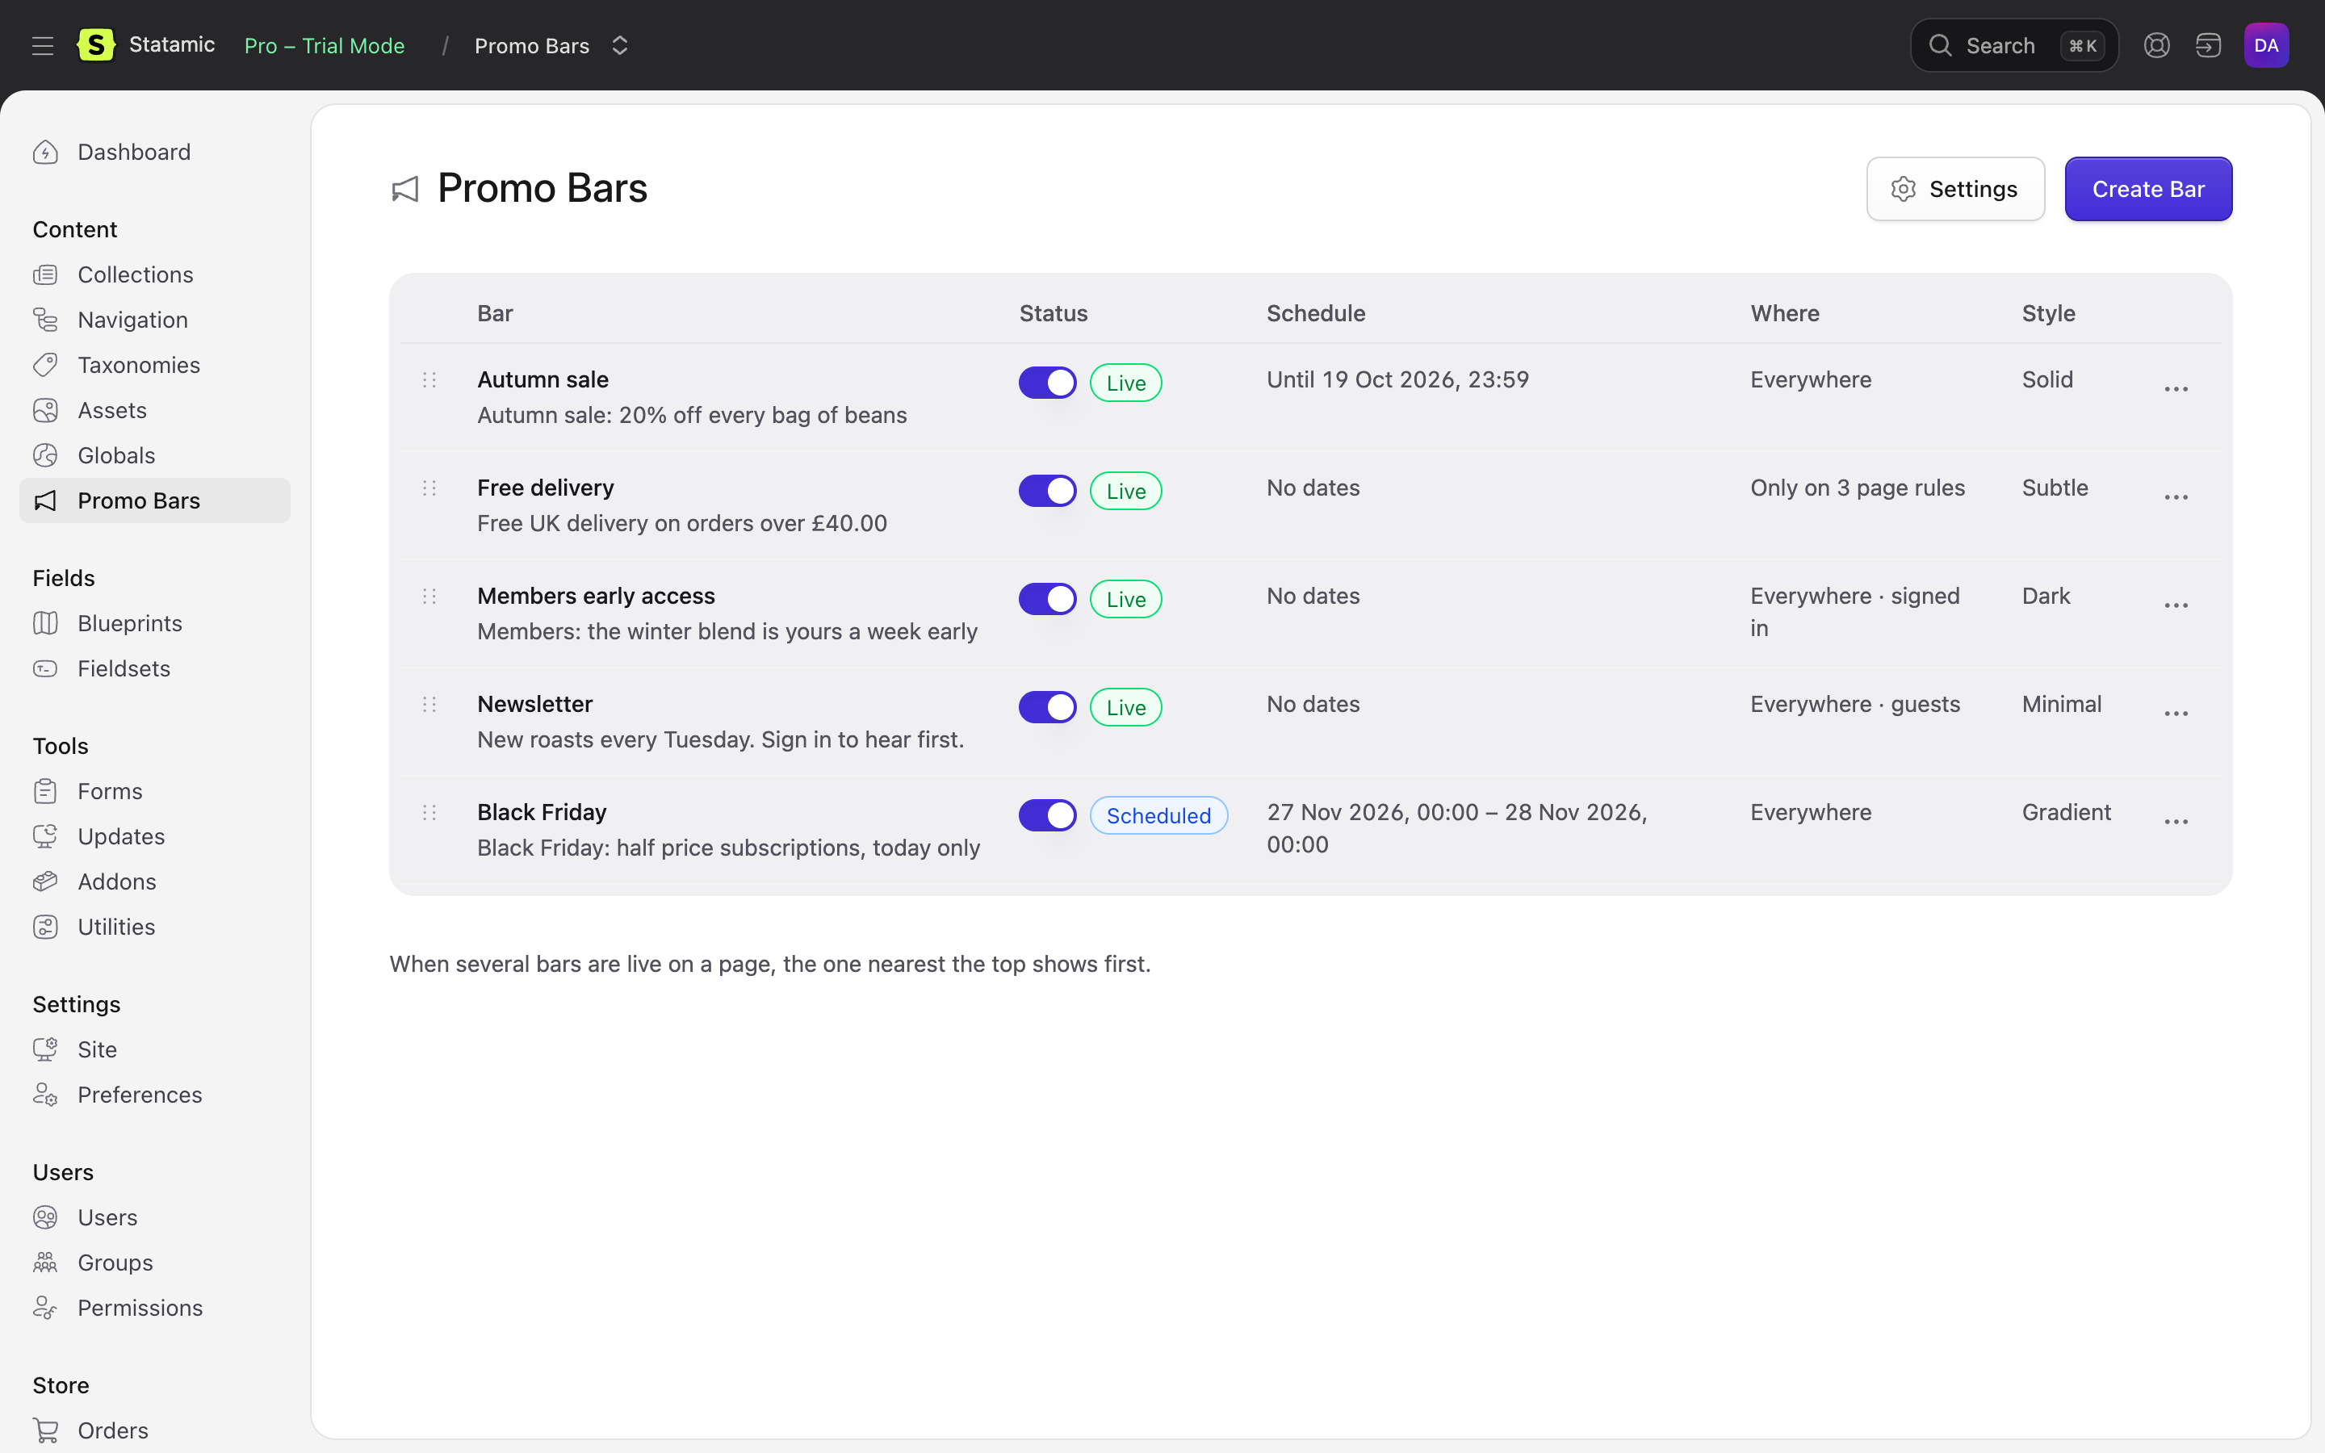2325x1453 pixels.
Task: Click the Assets sidebar icon
Action: (x=45, y=410)
